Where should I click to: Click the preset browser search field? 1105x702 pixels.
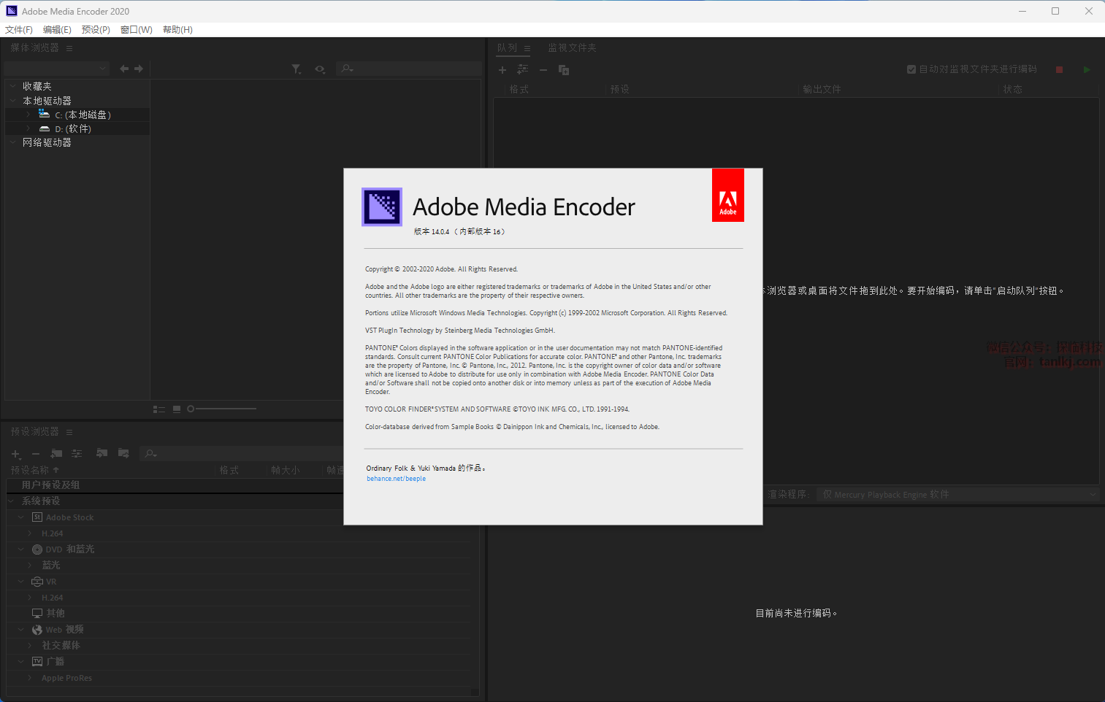241,454
